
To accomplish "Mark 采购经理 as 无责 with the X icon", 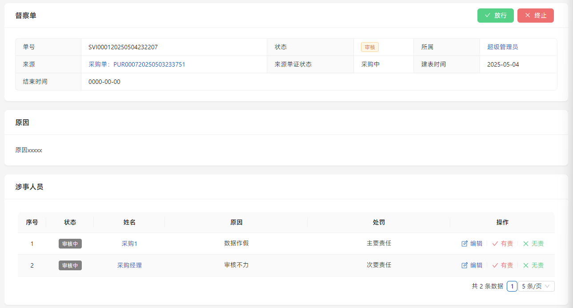I will 526,265.
